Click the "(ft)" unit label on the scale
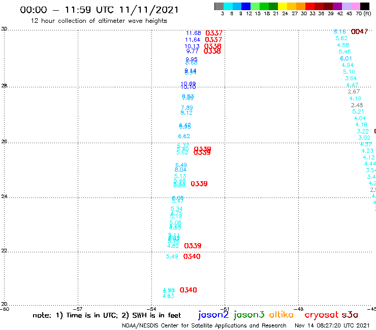The width and height of the screenshot is (376, 330). 367,13
